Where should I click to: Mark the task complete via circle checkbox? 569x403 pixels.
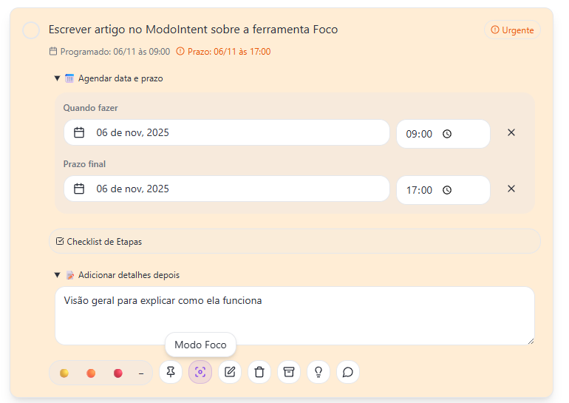(31, 30)
